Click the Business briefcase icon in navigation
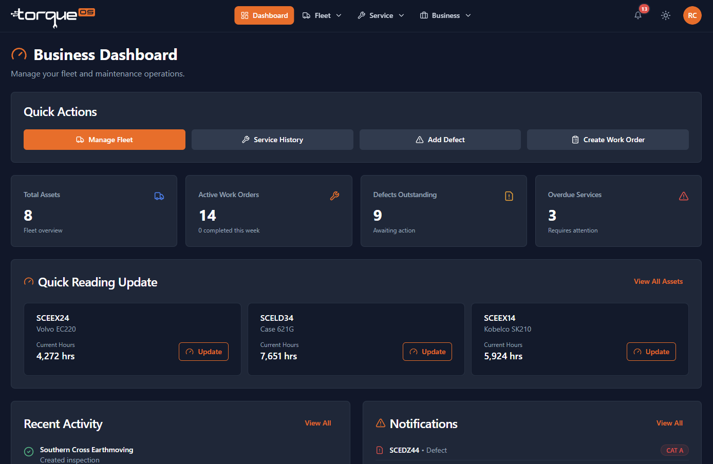Screen dimensions: 713x464 pos(424,15)
